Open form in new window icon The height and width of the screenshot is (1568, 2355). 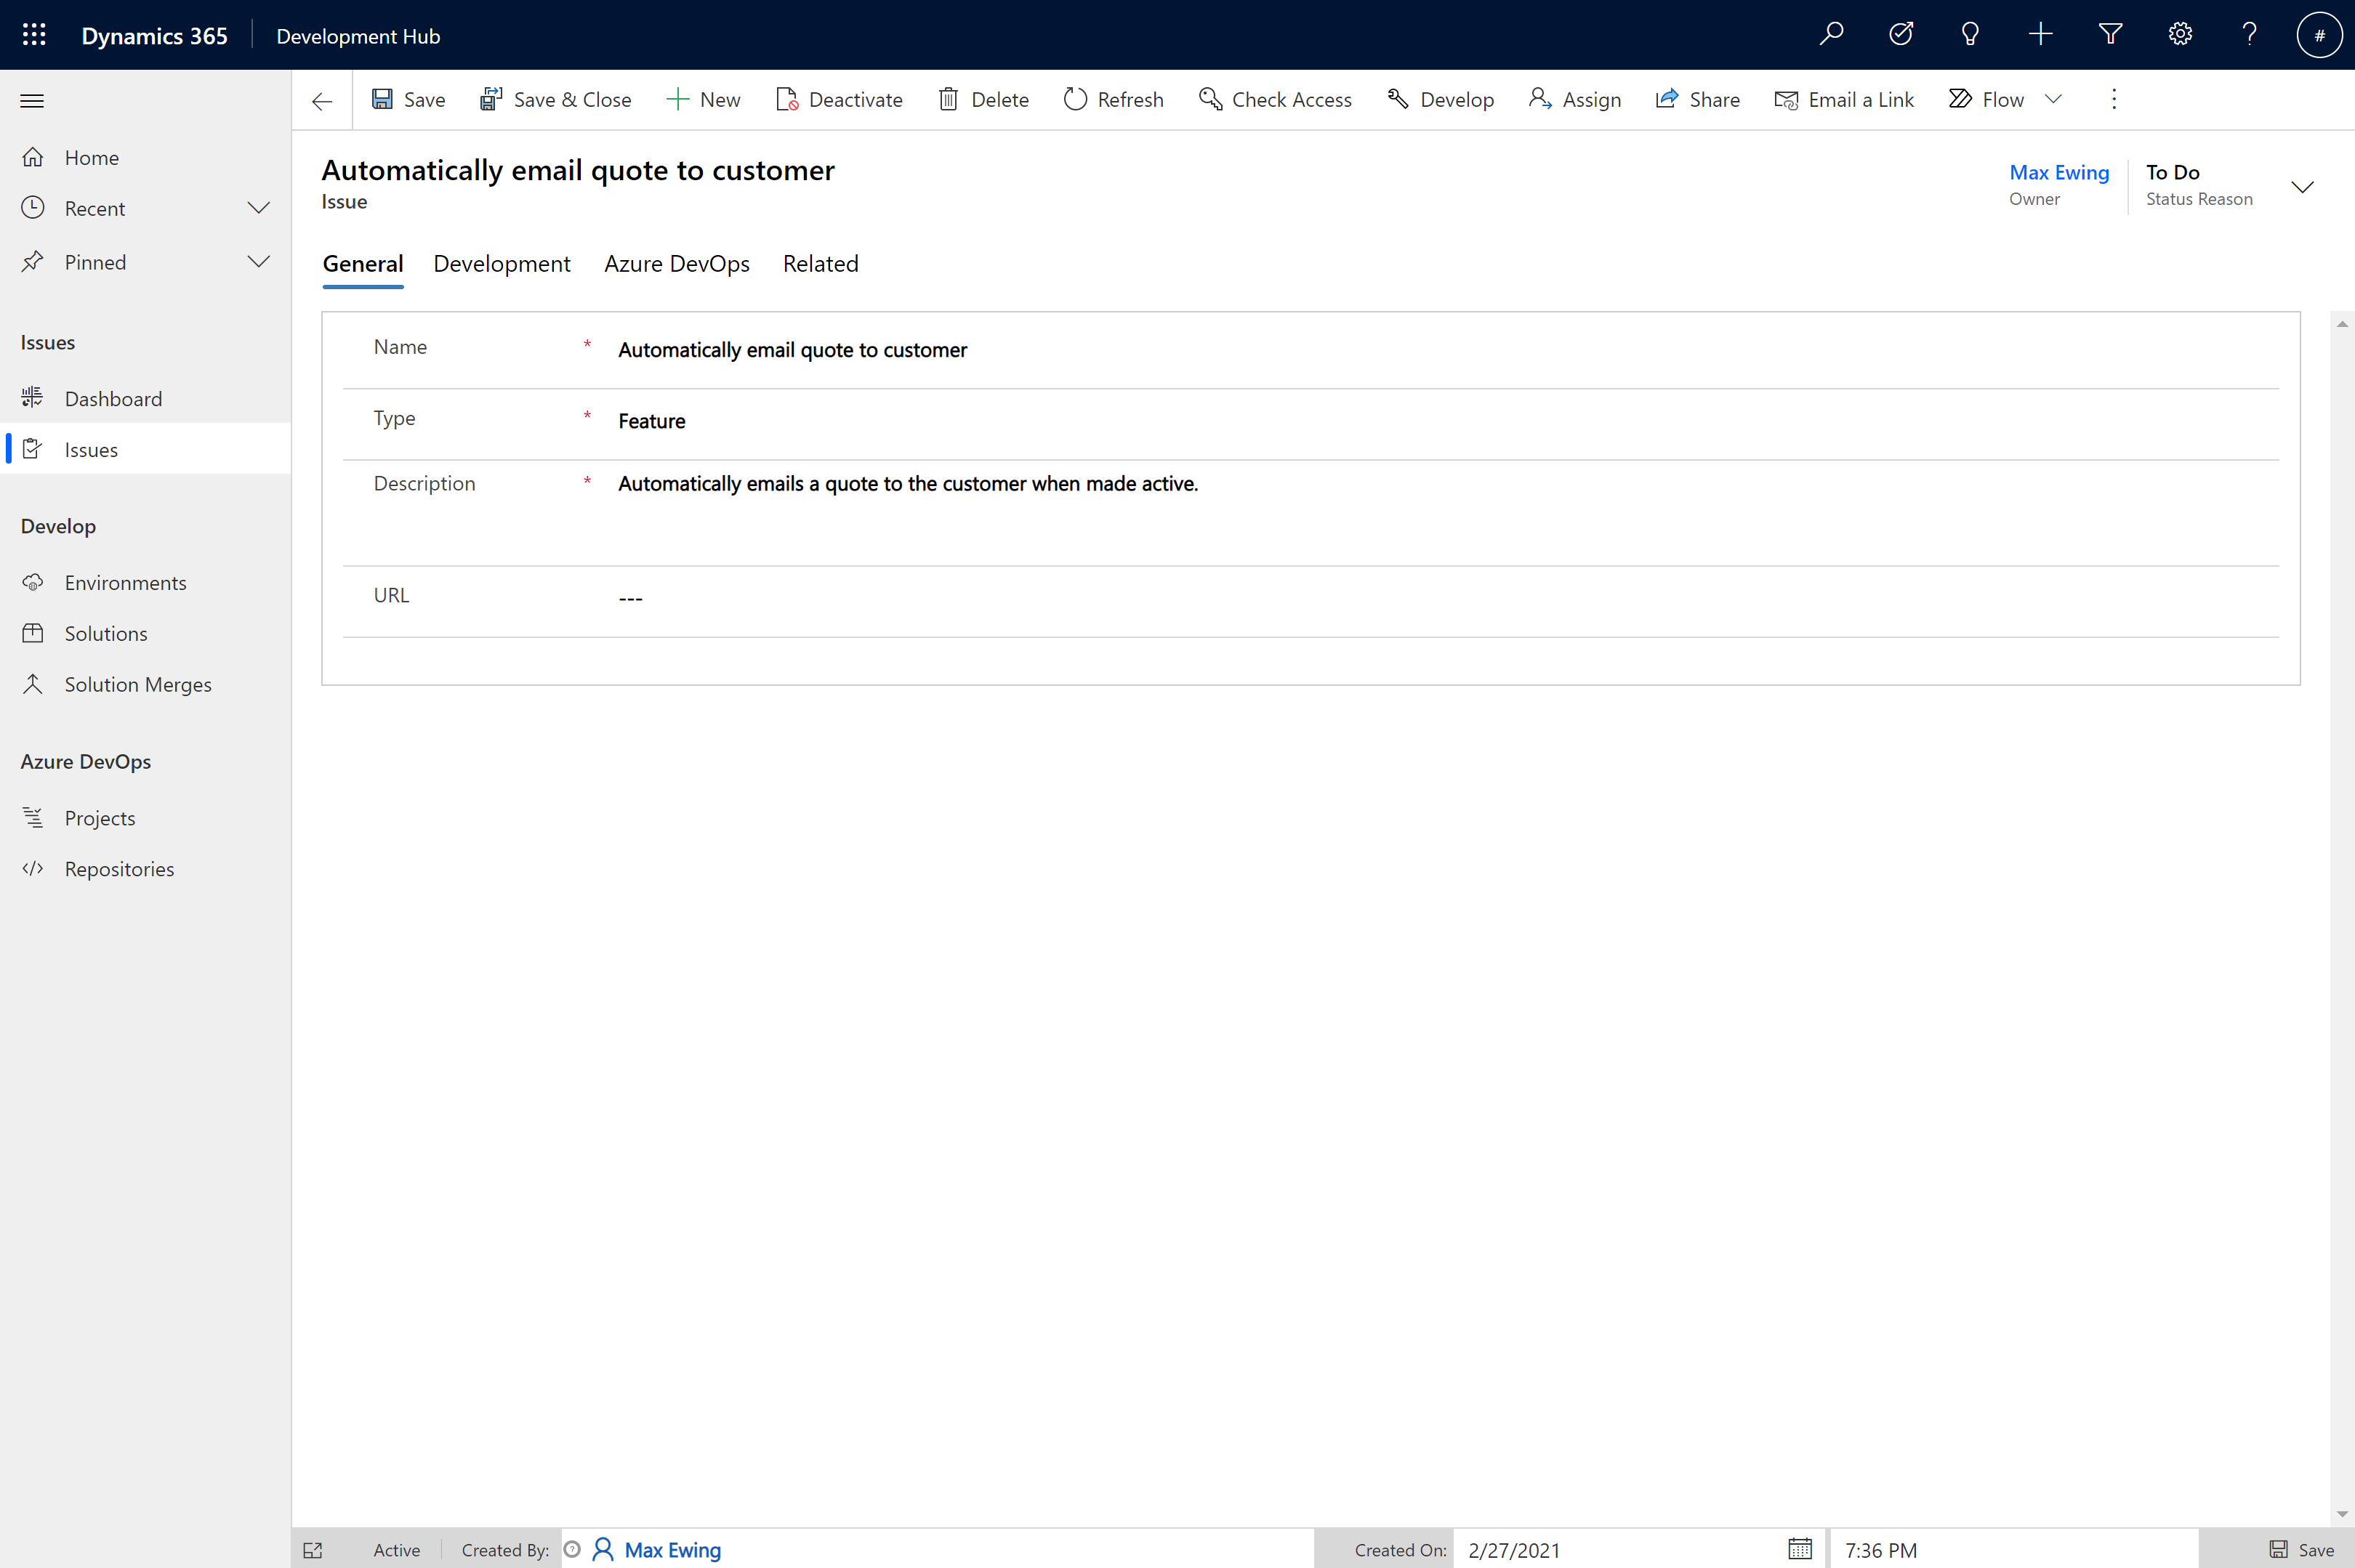313,1550
